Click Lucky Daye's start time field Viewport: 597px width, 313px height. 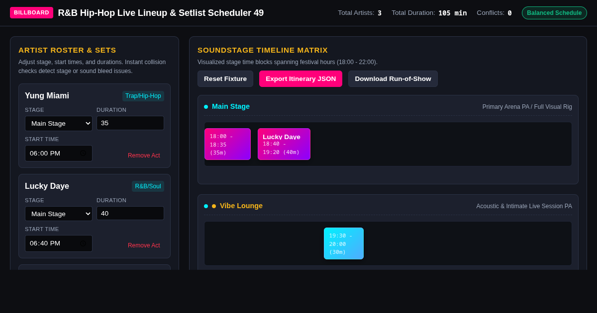[x=59, y=243]
